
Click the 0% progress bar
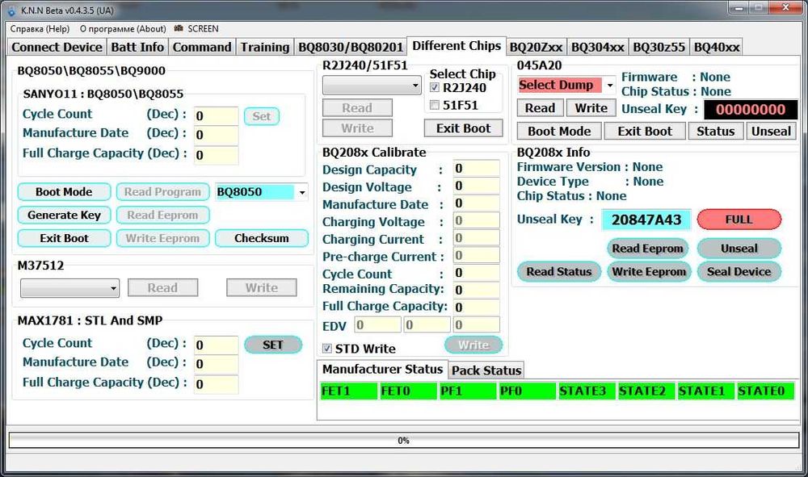pyautogui.click(x=403, y=441)
